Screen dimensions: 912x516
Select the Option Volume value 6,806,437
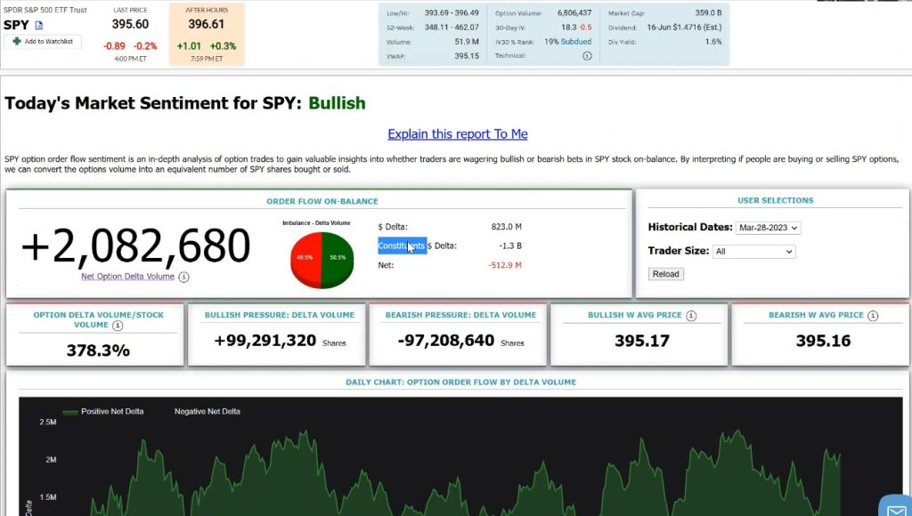[574, 12]
